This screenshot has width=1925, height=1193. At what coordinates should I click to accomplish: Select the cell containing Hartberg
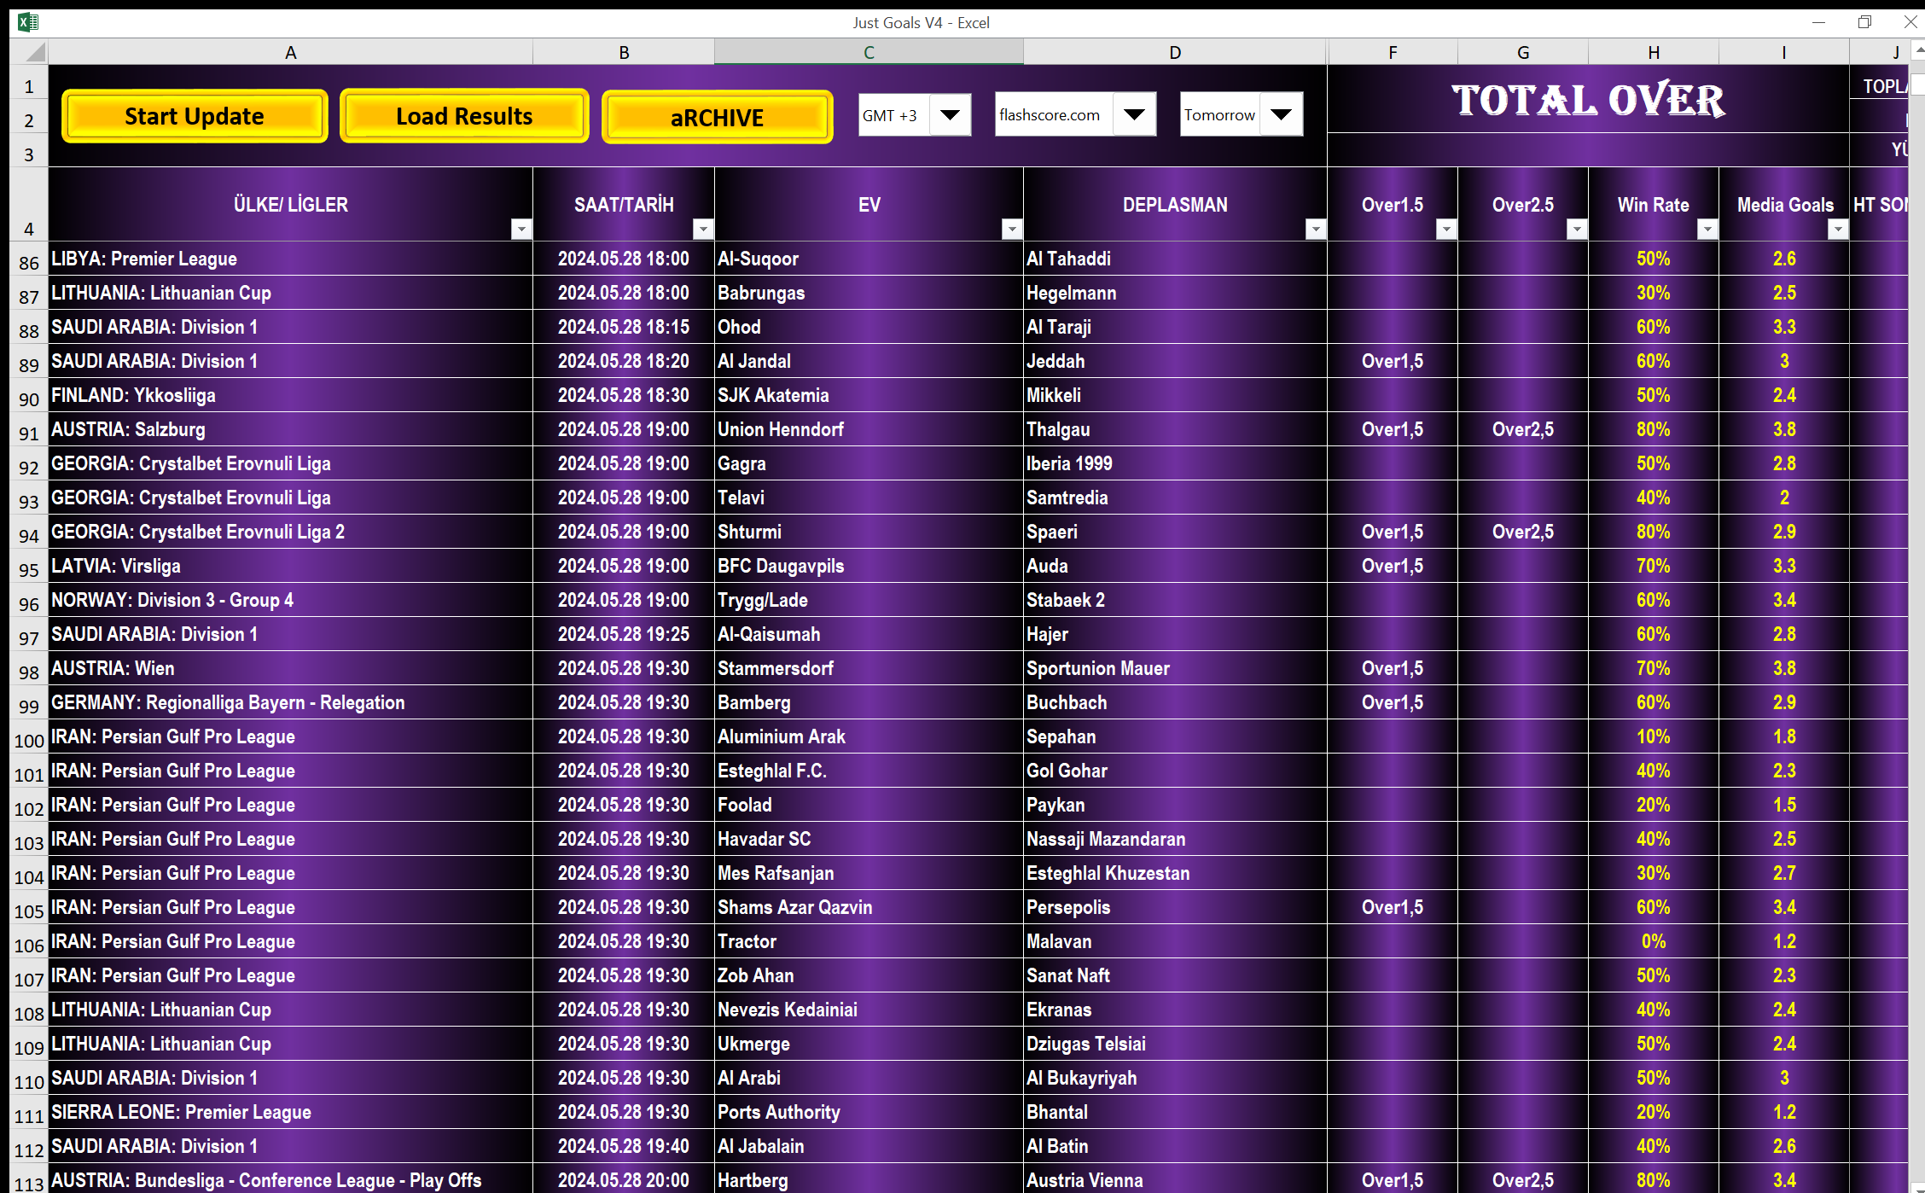coord(868,1180)
